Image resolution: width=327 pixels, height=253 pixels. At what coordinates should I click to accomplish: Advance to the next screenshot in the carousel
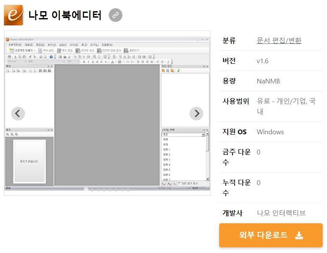(196, 114)
